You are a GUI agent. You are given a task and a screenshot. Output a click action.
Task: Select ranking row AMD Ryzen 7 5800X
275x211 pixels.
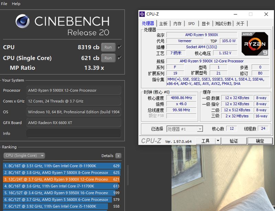tap(62, 173)
